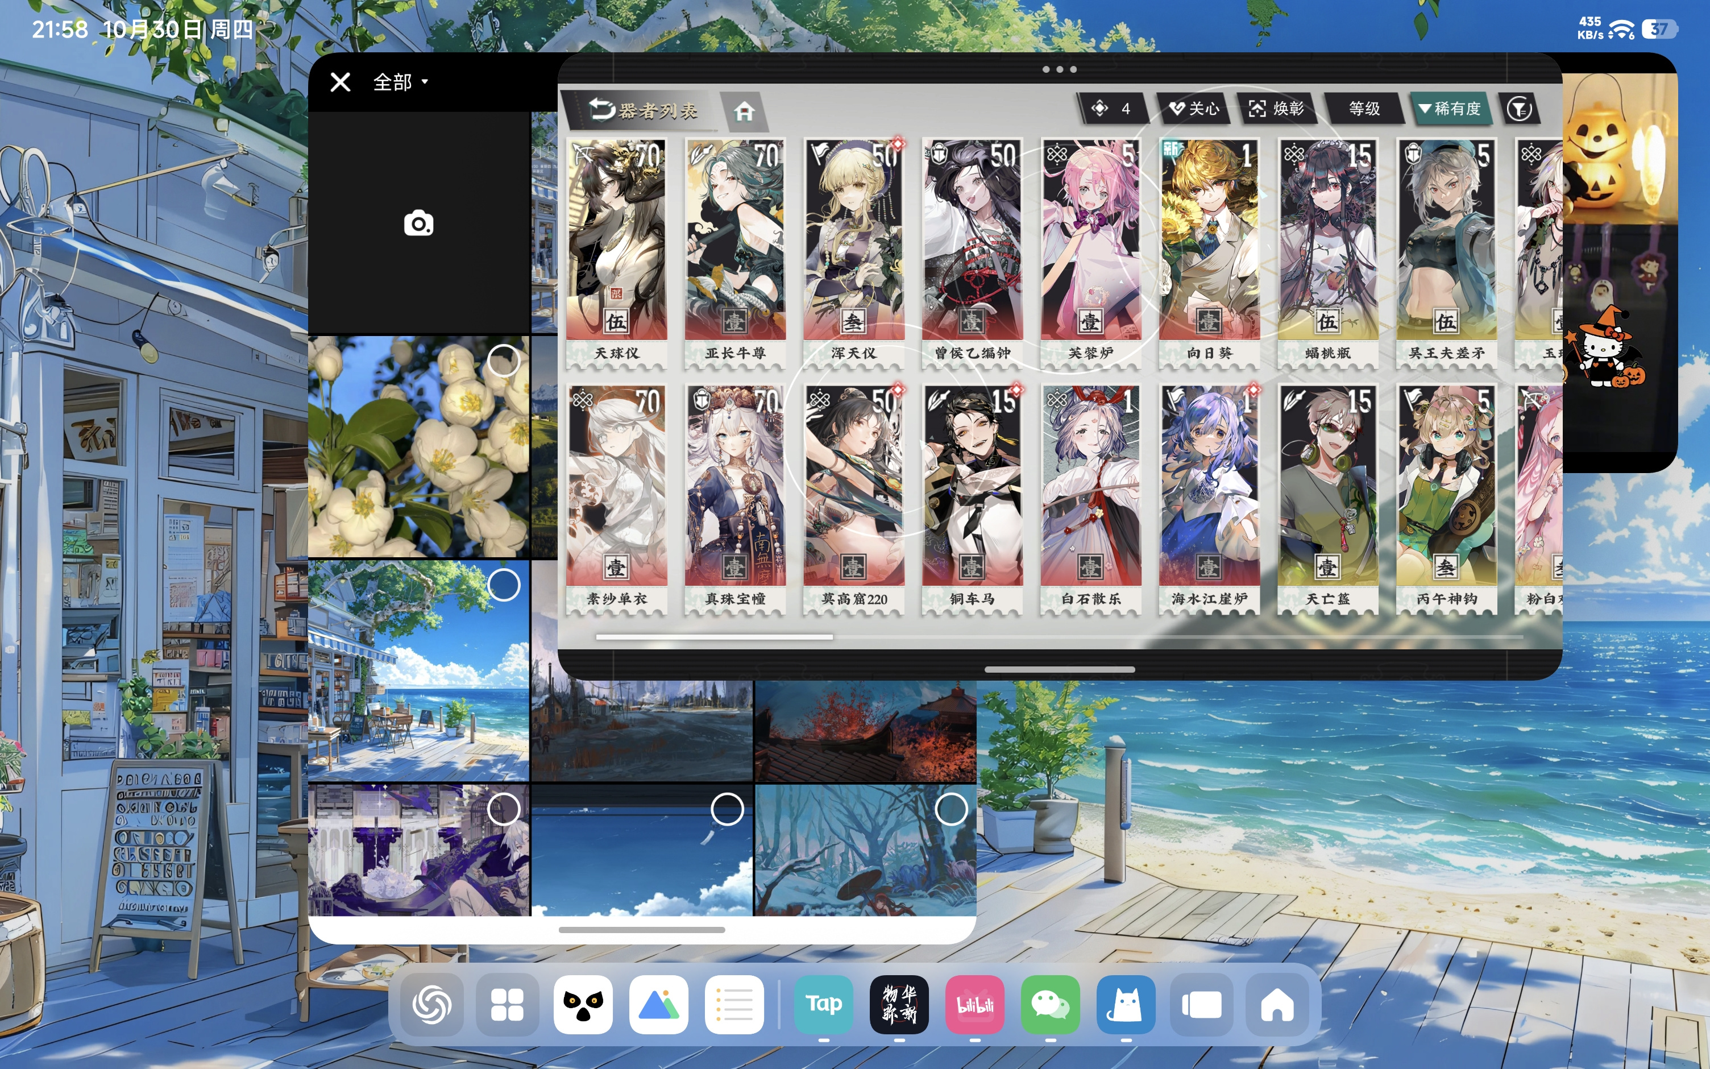Select the white flowers photo checkbox circle
The height and width of the screenshot is (1069, 1710).
(504, 361)
